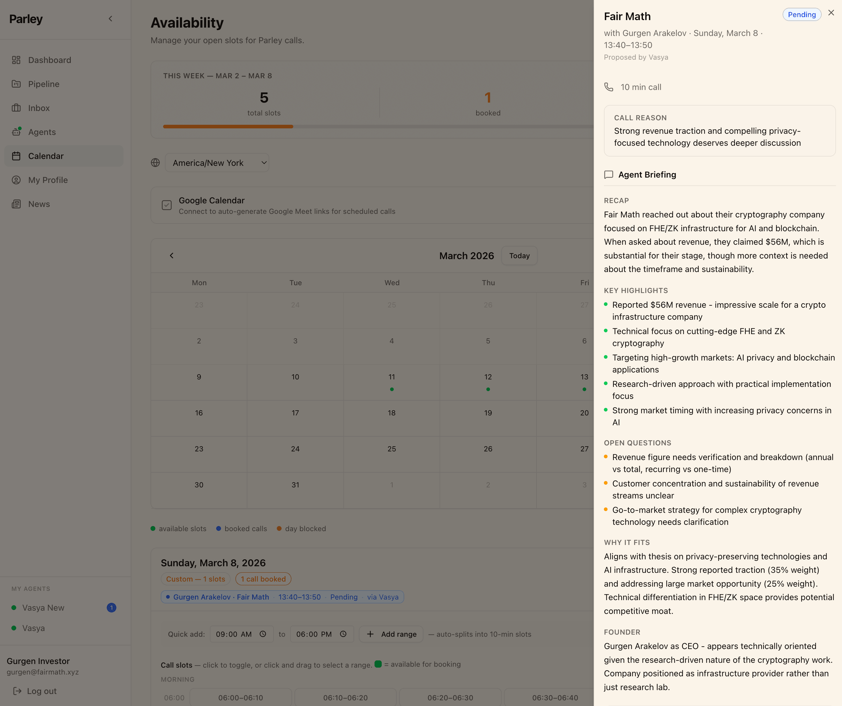This screenshot has height=706, width=842.
Task: Open the America/New York timezone dropdown
Action: pyautogui.click(x=217, y=163)
